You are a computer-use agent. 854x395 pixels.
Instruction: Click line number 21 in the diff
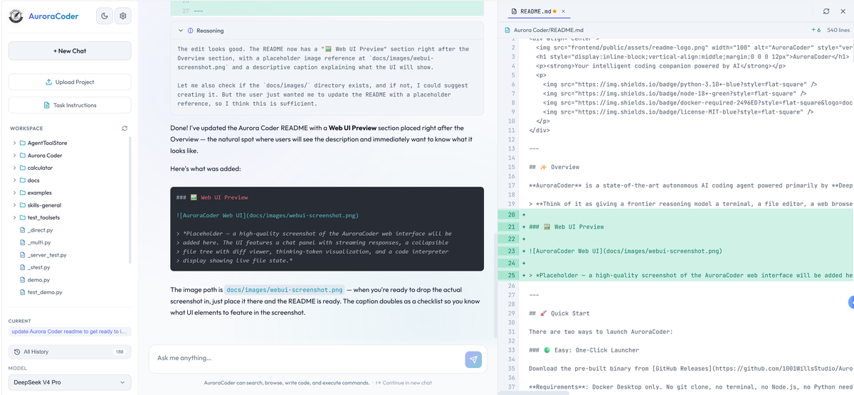click(511, 227)
